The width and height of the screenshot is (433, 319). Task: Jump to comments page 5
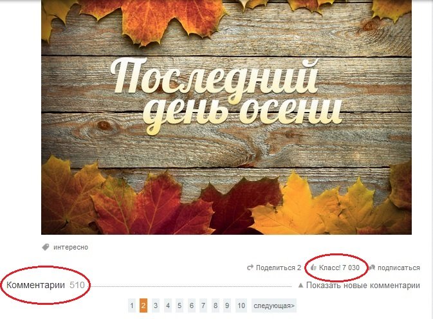coord(180,305)
